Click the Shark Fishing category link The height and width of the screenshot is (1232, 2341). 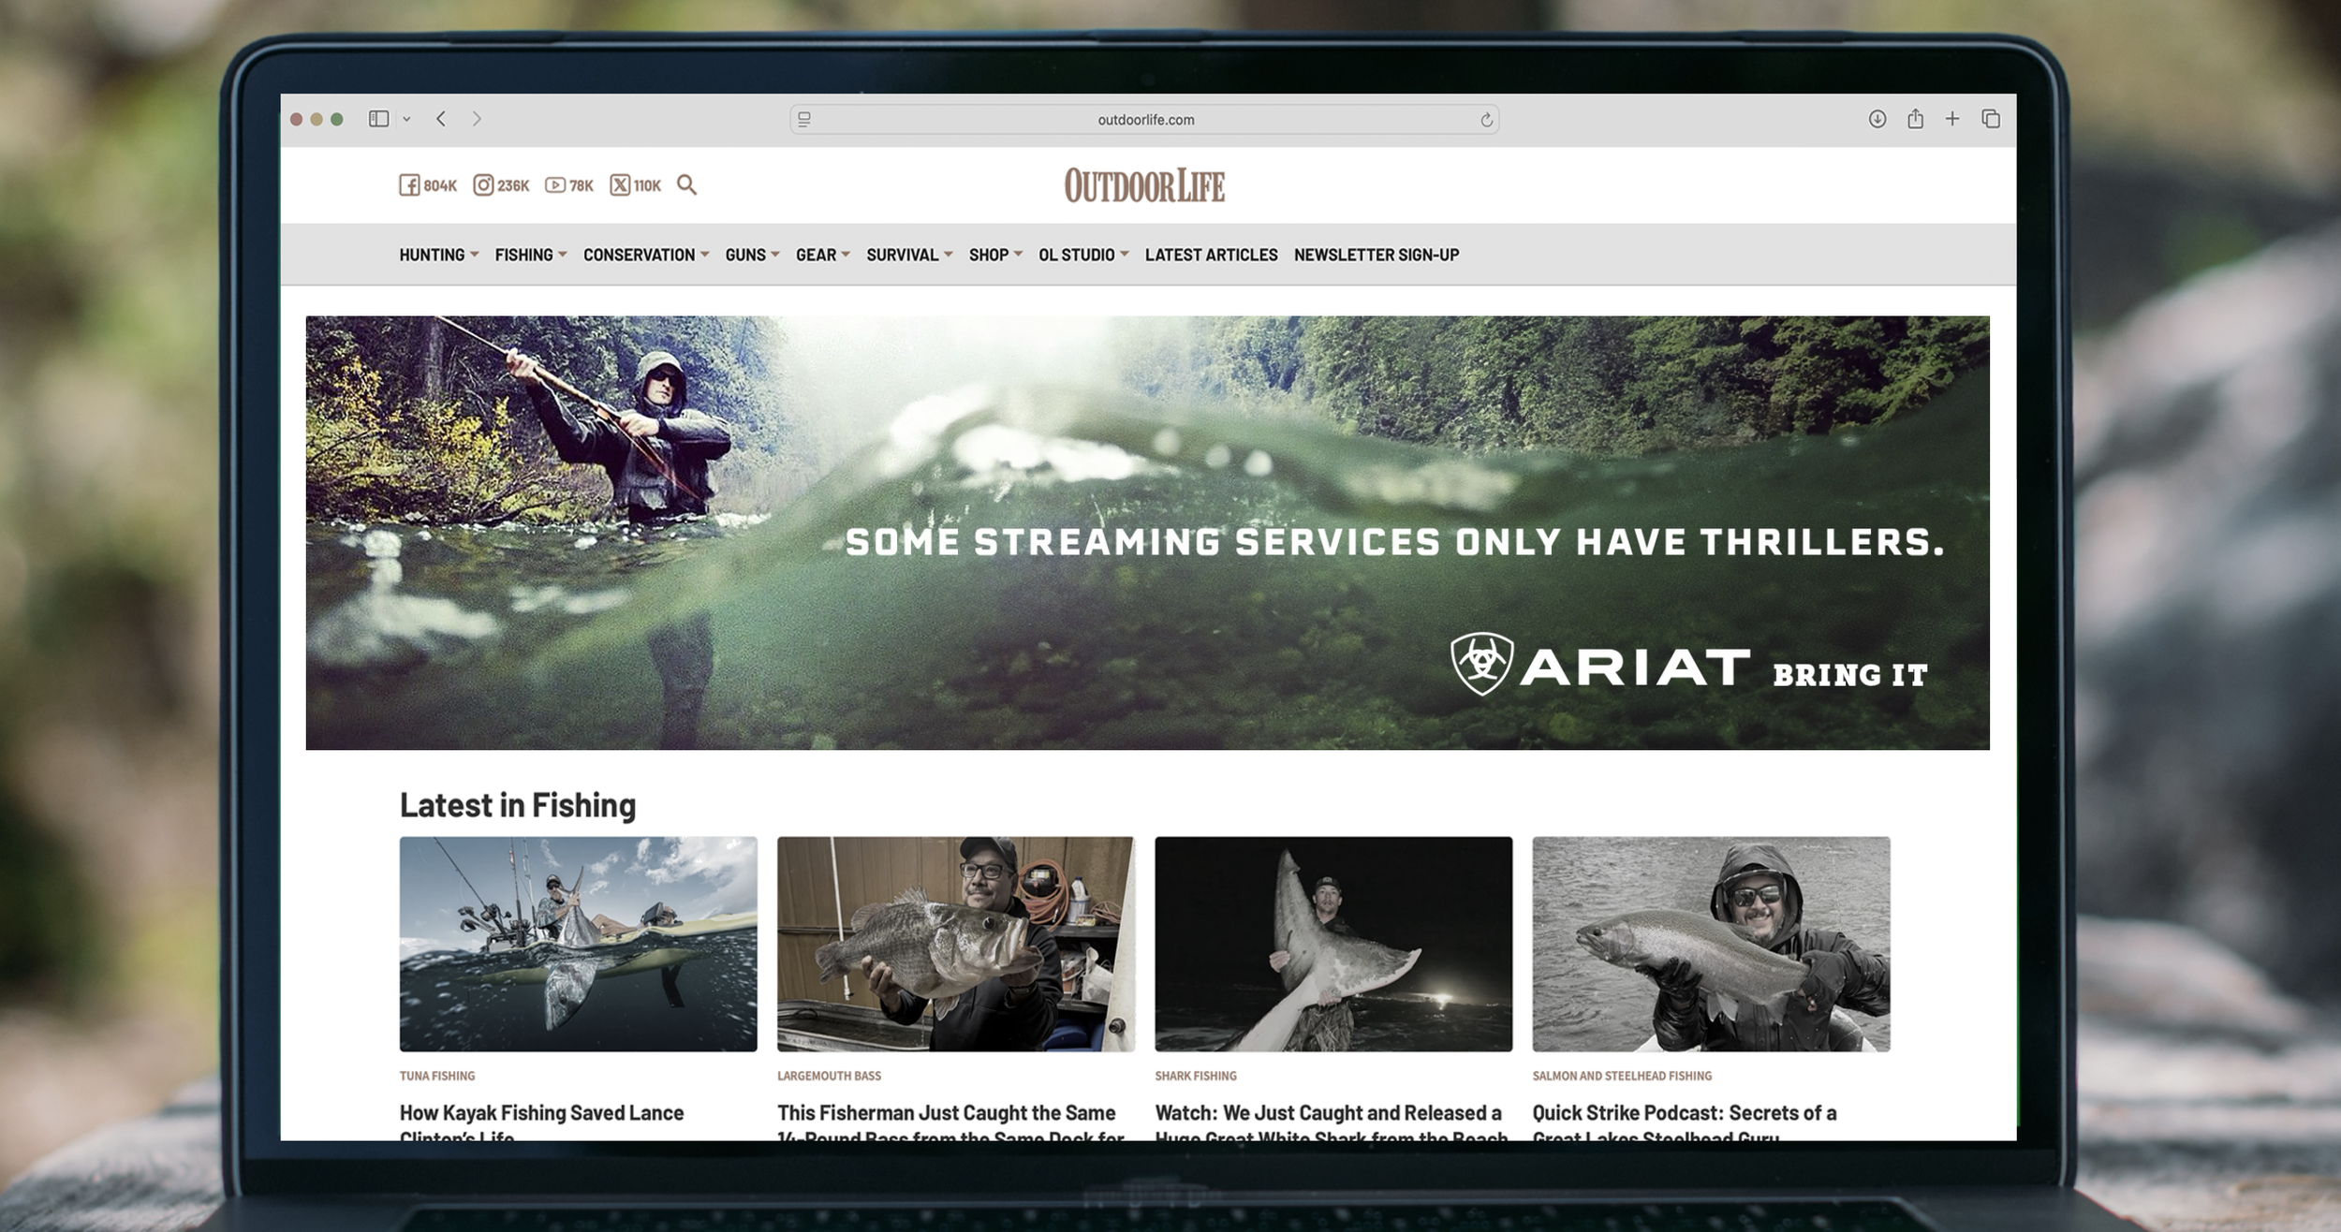pos(1195,1076)
